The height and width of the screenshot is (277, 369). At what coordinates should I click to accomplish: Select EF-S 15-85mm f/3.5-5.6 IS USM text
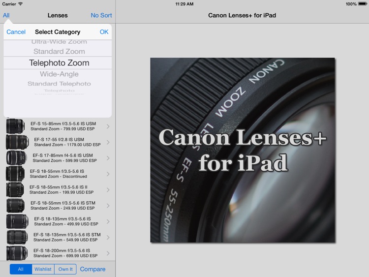63,123
